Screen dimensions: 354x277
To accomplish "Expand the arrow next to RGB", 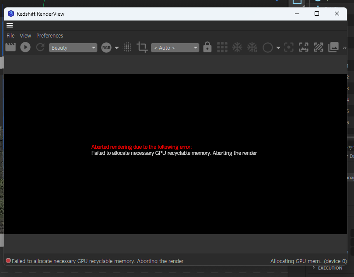I will (117, 48).
